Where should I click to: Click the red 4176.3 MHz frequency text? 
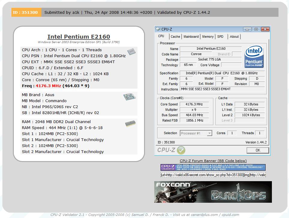click(x=48, y=86)
